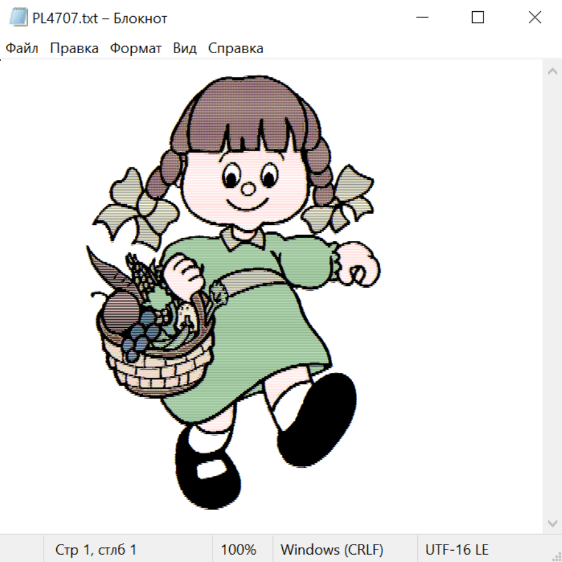The image size is (562, 562).
Task: Minimize the Notepad window
Action: tap(421, 18)
